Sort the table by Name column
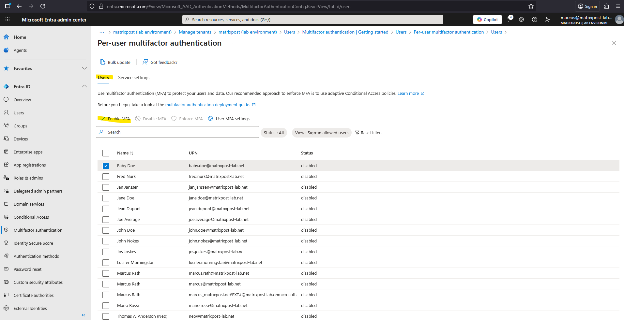Screen dimensions: 624x320 (125, 153)
